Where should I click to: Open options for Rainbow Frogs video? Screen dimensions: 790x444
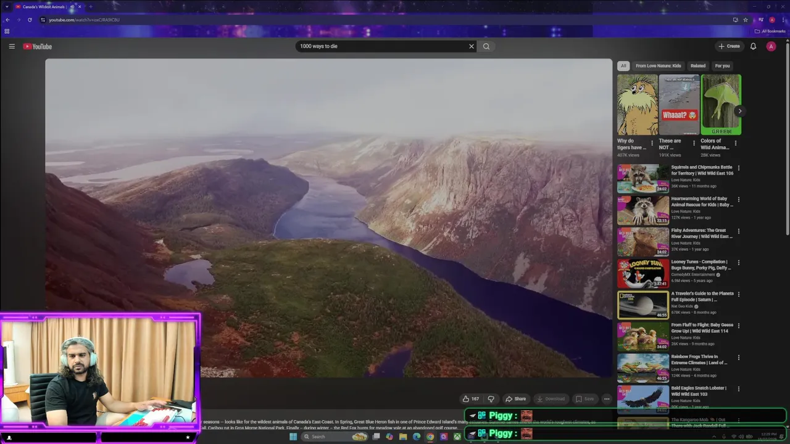[739, 357]
